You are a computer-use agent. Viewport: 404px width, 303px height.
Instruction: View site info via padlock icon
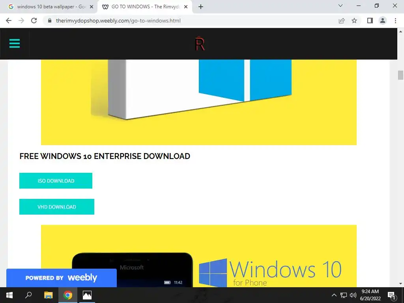pyautogui.click(x=50, y=21)
